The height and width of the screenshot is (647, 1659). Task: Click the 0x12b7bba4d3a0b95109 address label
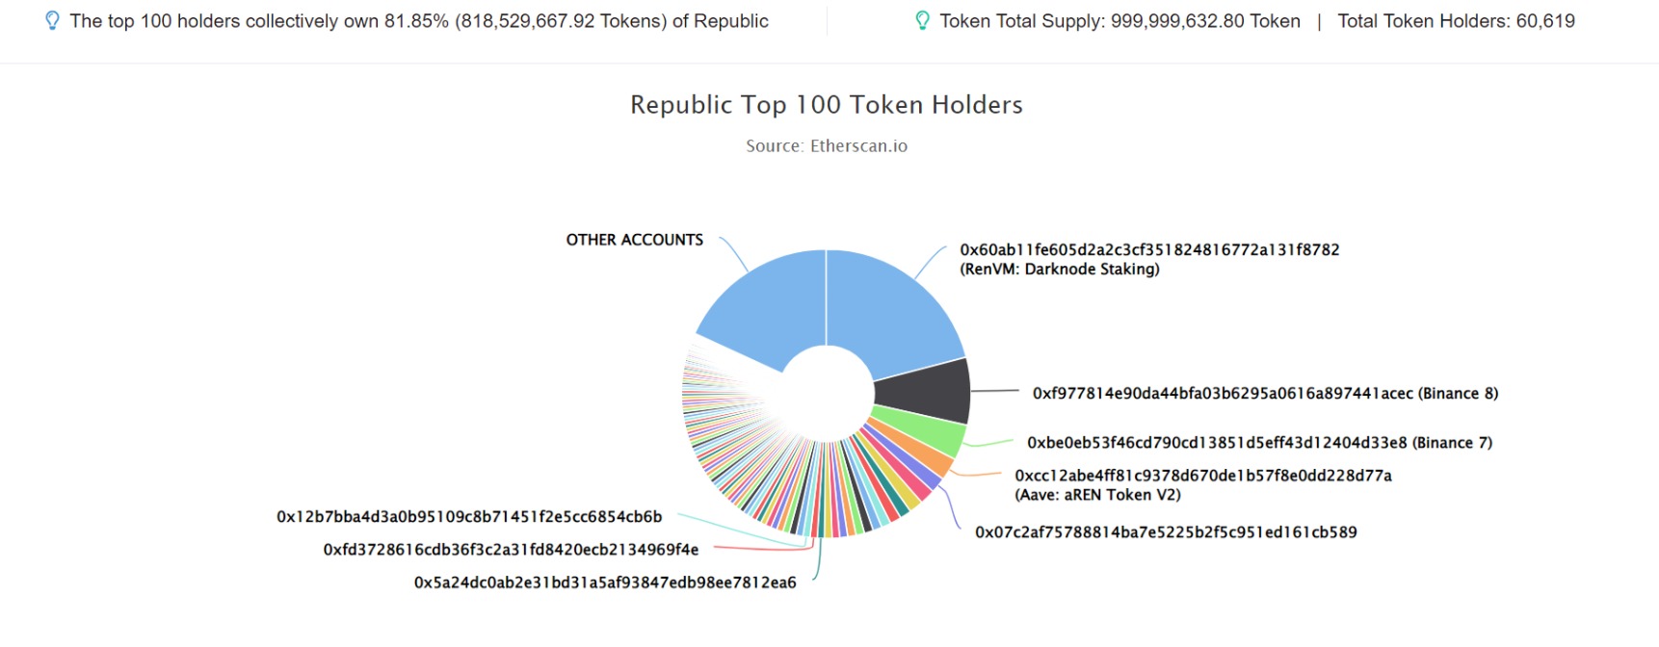(469, 517)
